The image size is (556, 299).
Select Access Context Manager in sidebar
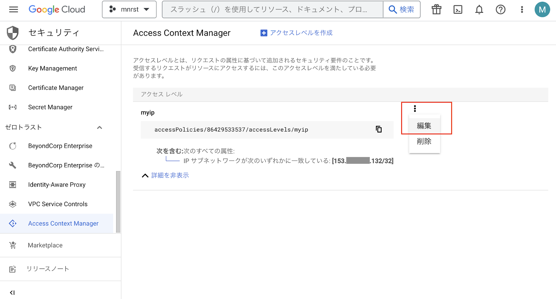point(57,223)
